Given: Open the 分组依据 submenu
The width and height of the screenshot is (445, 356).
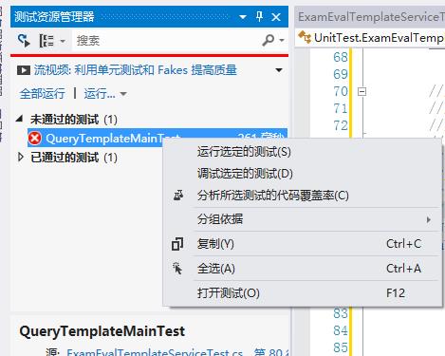Looking at the screenshot, I should click(302, 219).
